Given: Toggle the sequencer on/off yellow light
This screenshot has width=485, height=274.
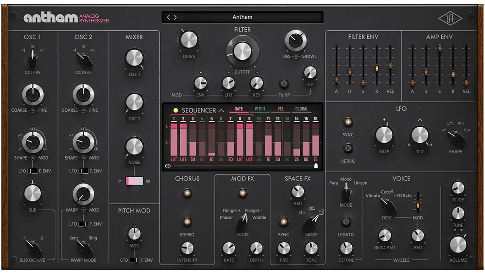Looking at the screenshot, I should point(176,110).
